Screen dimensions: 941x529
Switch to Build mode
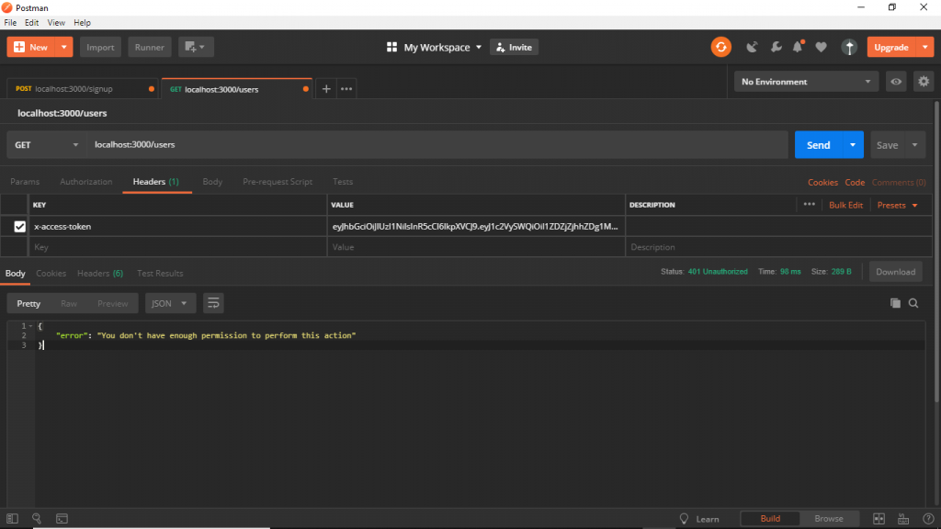click(x=770, y=518)
